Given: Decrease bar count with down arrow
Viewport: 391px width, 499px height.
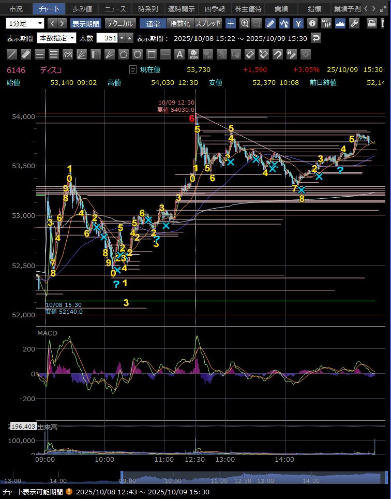Looking at the screenshot, I should point(122,38).
